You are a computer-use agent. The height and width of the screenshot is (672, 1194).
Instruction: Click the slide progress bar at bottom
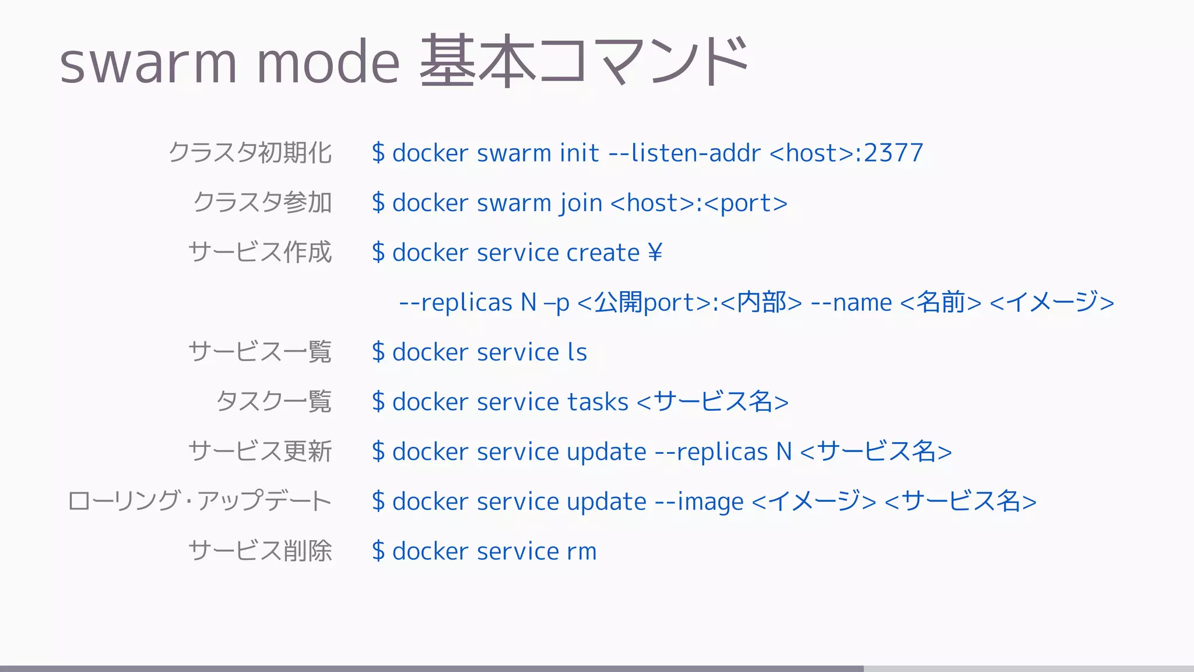[597, 668]
